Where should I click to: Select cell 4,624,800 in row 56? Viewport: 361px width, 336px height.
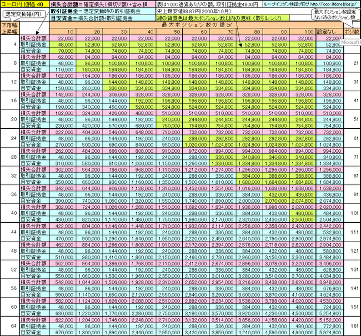click(330, 294)
